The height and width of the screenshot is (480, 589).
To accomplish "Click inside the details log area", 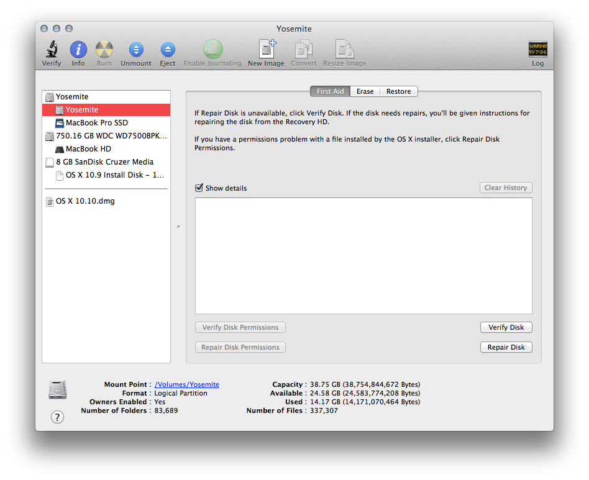I will point(363,256).
